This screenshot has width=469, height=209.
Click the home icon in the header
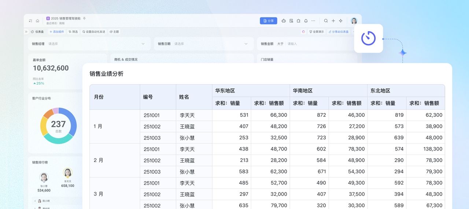pos(37,21)
